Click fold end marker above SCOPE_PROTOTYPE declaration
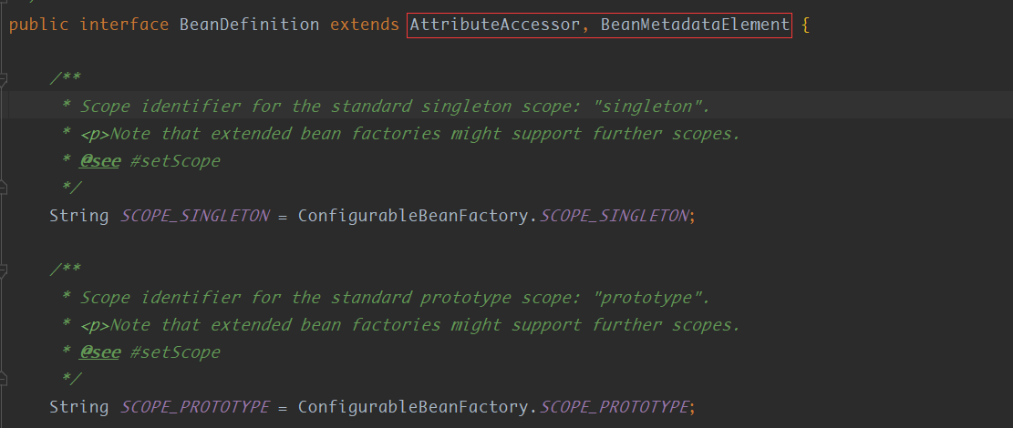Image resolution: width=1013 pixels, height=428 pixels. pos(4,378)
